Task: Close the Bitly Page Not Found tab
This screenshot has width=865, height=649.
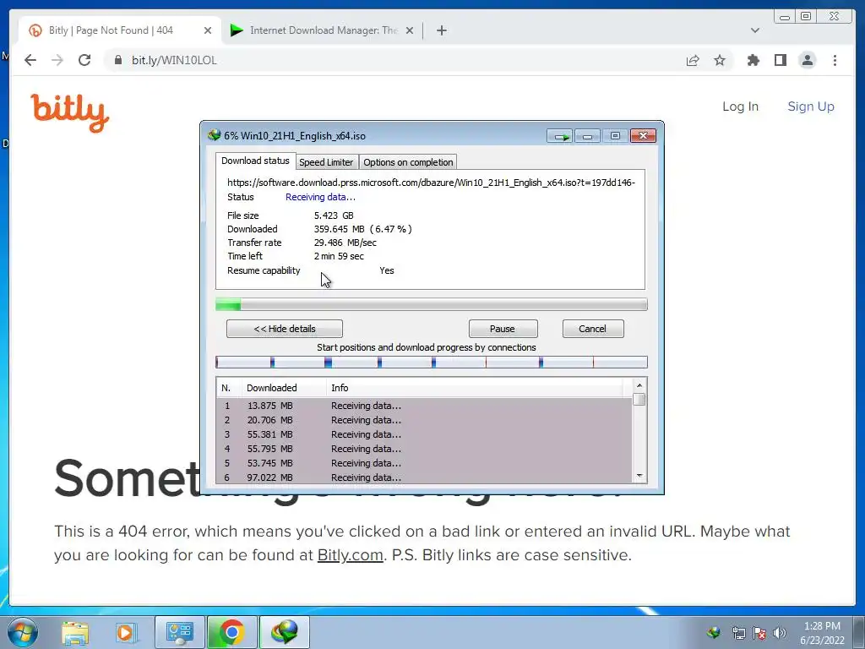Action: tap(208, 30)
